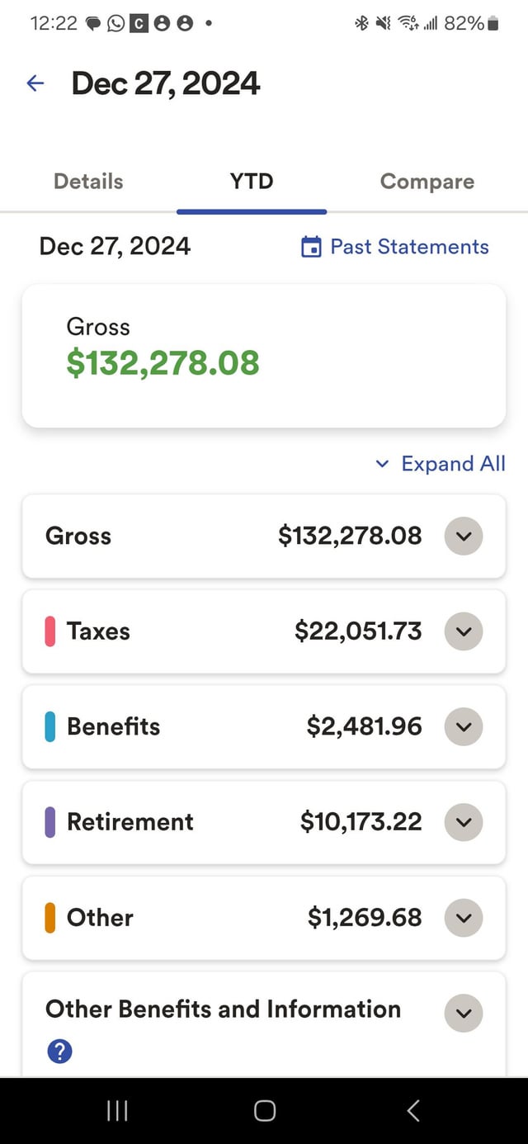The image size is (528, 1144).
Task: Tap the WhatsApp notification icon
Action: coord(116,23)
